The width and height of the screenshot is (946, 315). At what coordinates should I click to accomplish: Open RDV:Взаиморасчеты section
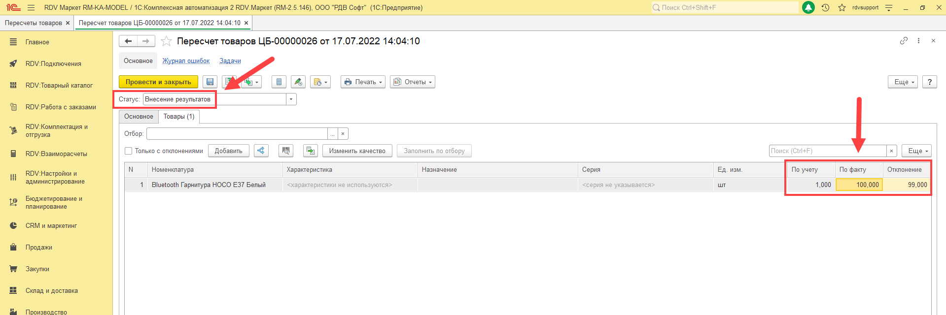pyautogui.click(x=56, y=154)
